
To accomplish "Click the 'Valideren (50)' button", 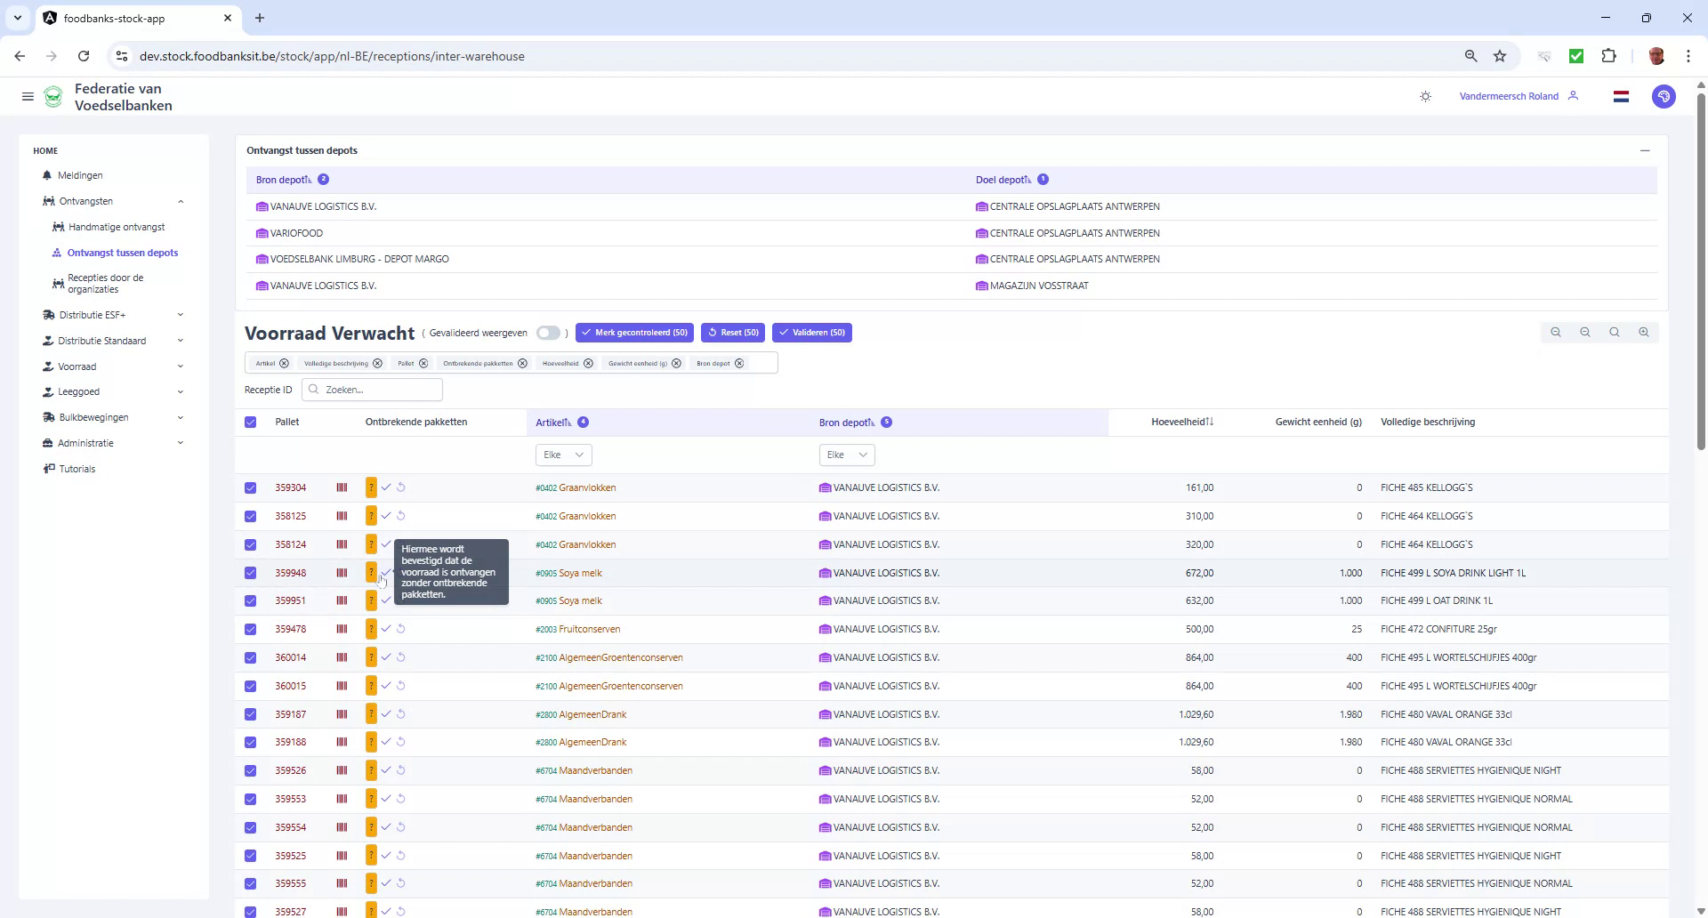I will pyautogui.click(x=811, y=332).
